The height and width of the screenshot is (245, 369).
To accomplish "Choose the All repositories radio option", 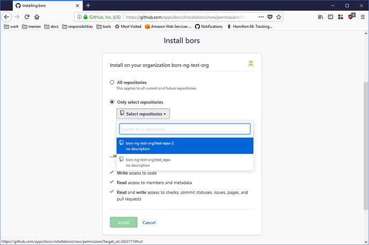I will [x=112, y=82].
